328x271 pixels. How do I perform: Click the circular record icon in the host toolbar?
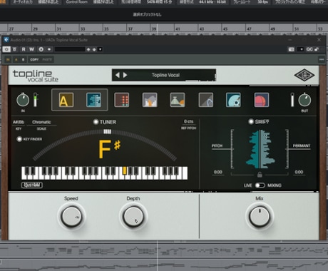tap(41, 49)
